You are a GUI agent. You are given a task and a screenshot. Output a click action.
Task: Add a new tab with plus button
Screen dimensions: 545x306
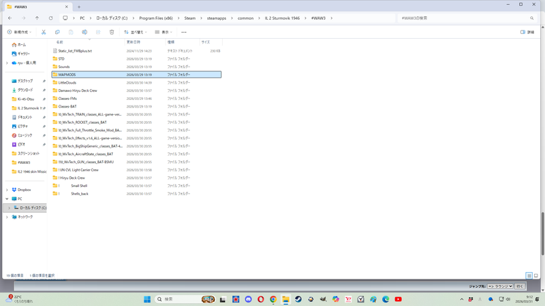[x=79, y=7]
